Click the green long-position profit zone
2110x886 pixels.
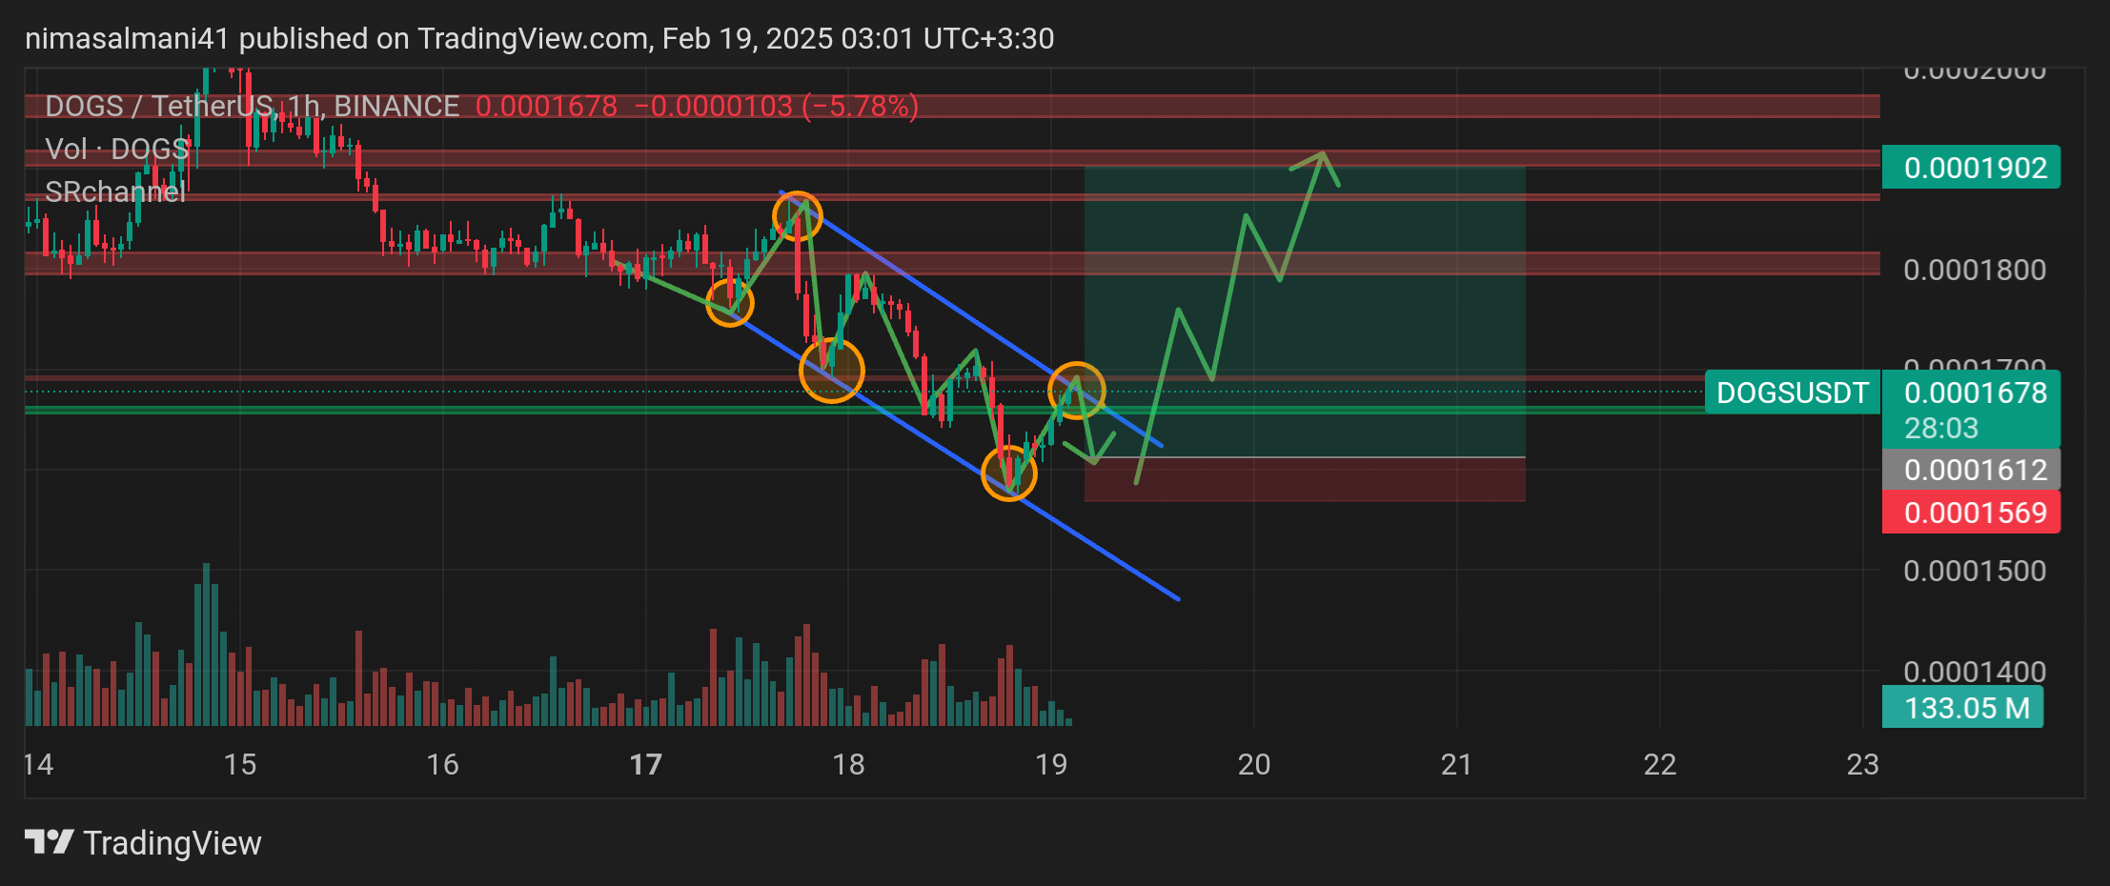pos(1305,312)
